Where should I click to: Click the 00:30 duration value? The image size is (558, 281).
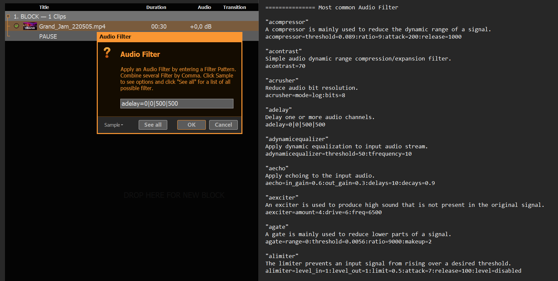[159, 27]
